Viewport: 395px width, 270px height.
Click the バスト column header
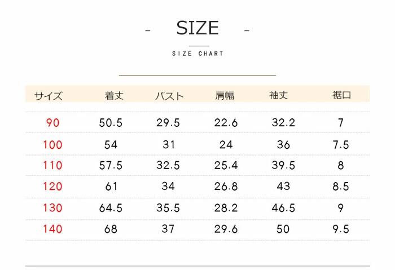pyautogui.click(x=169, y=96)
